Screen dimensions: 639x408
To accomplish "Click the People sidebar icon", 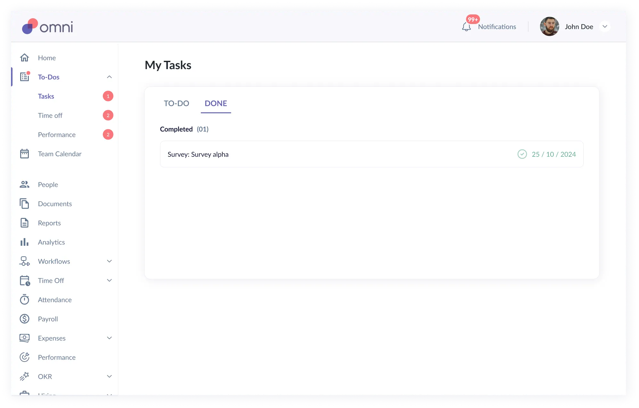I will [x=24, y=184].
